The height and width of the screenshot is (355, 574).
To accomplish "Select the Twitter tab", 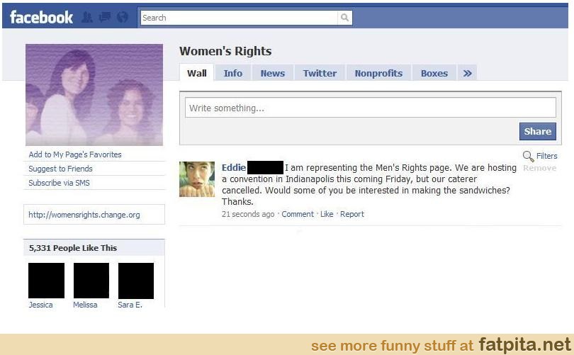I will [320, 73].
